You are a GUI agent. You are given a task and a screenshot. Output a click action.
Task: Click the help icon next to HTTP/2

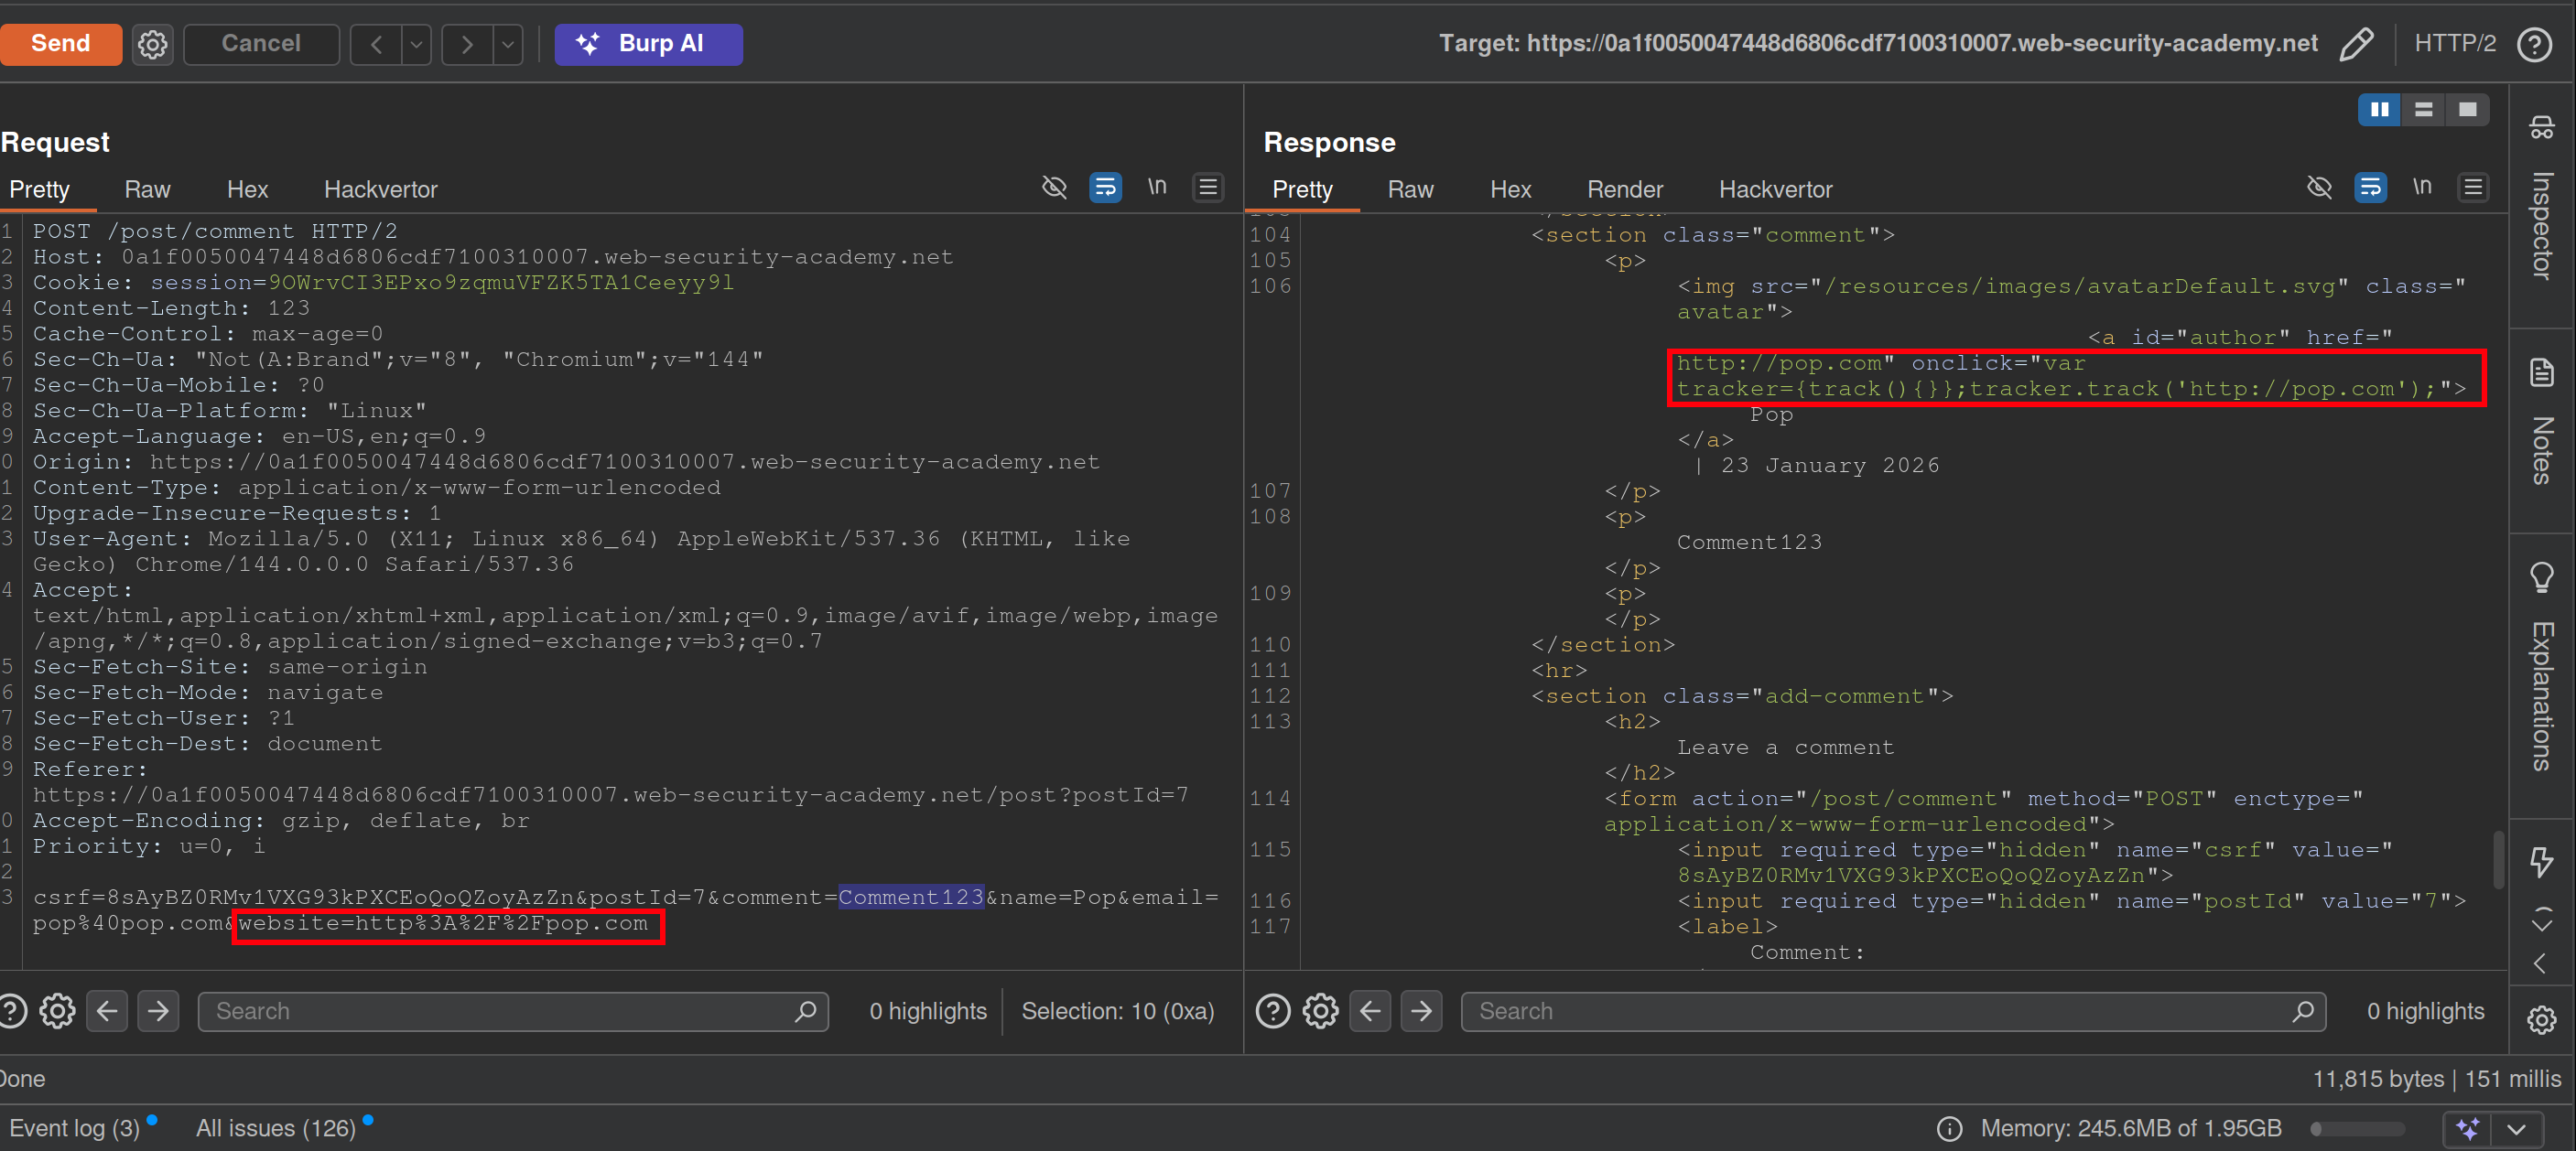point(2535,44)
